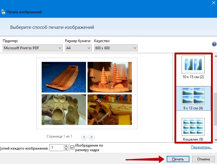Click the printer icon in title bar
Screen dimensions: 217x164
3,12
